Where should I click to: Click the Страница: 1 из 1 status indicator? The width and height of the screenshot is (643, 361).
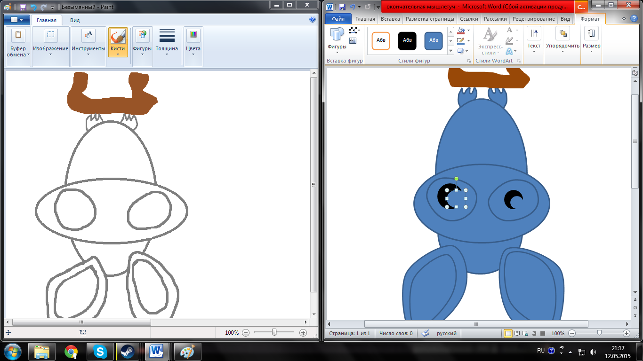coord(349,333)
